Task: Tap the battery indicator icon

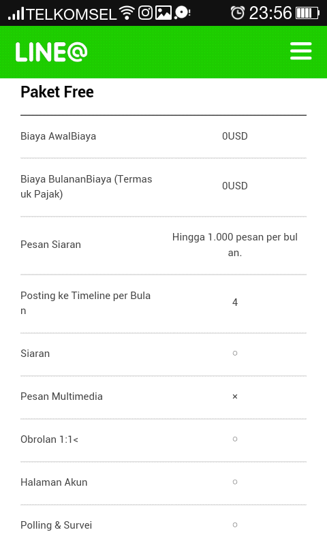Action: coord(307,13)
